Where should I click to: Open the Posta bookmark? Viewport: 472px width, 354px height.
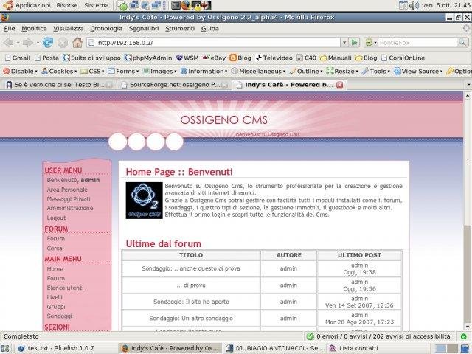click(x=46, y=58)
